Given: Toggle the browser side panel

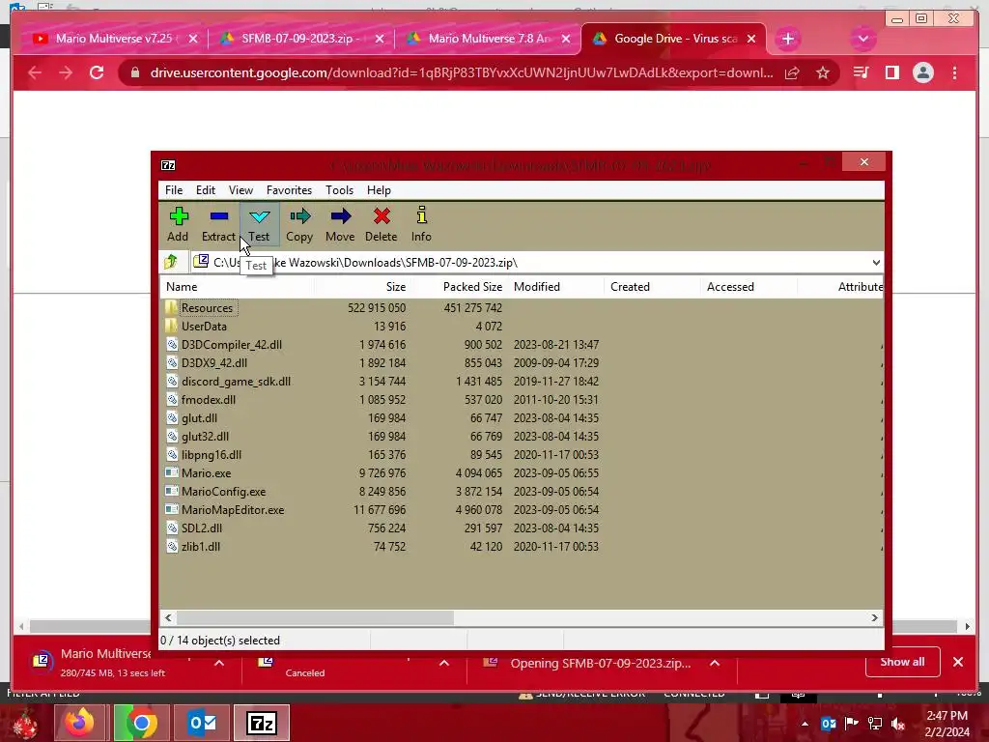Looking at the screenshot, I should tap(891, 72).
